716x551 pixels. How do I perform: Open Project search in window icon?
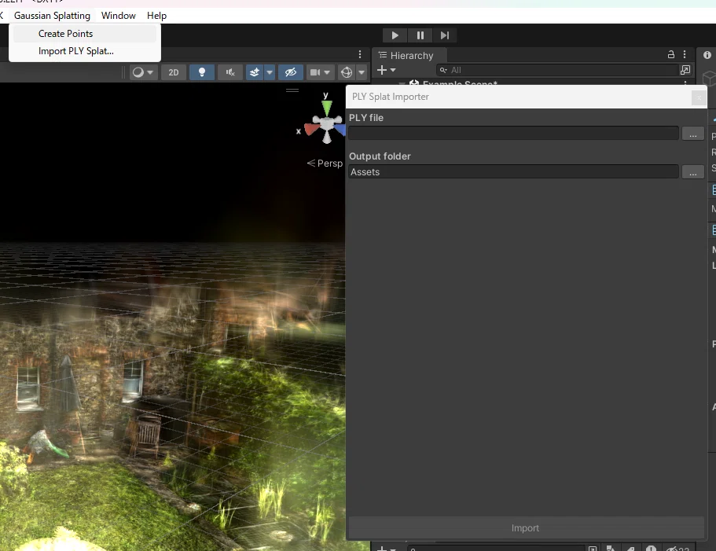(x=593, y=548)
